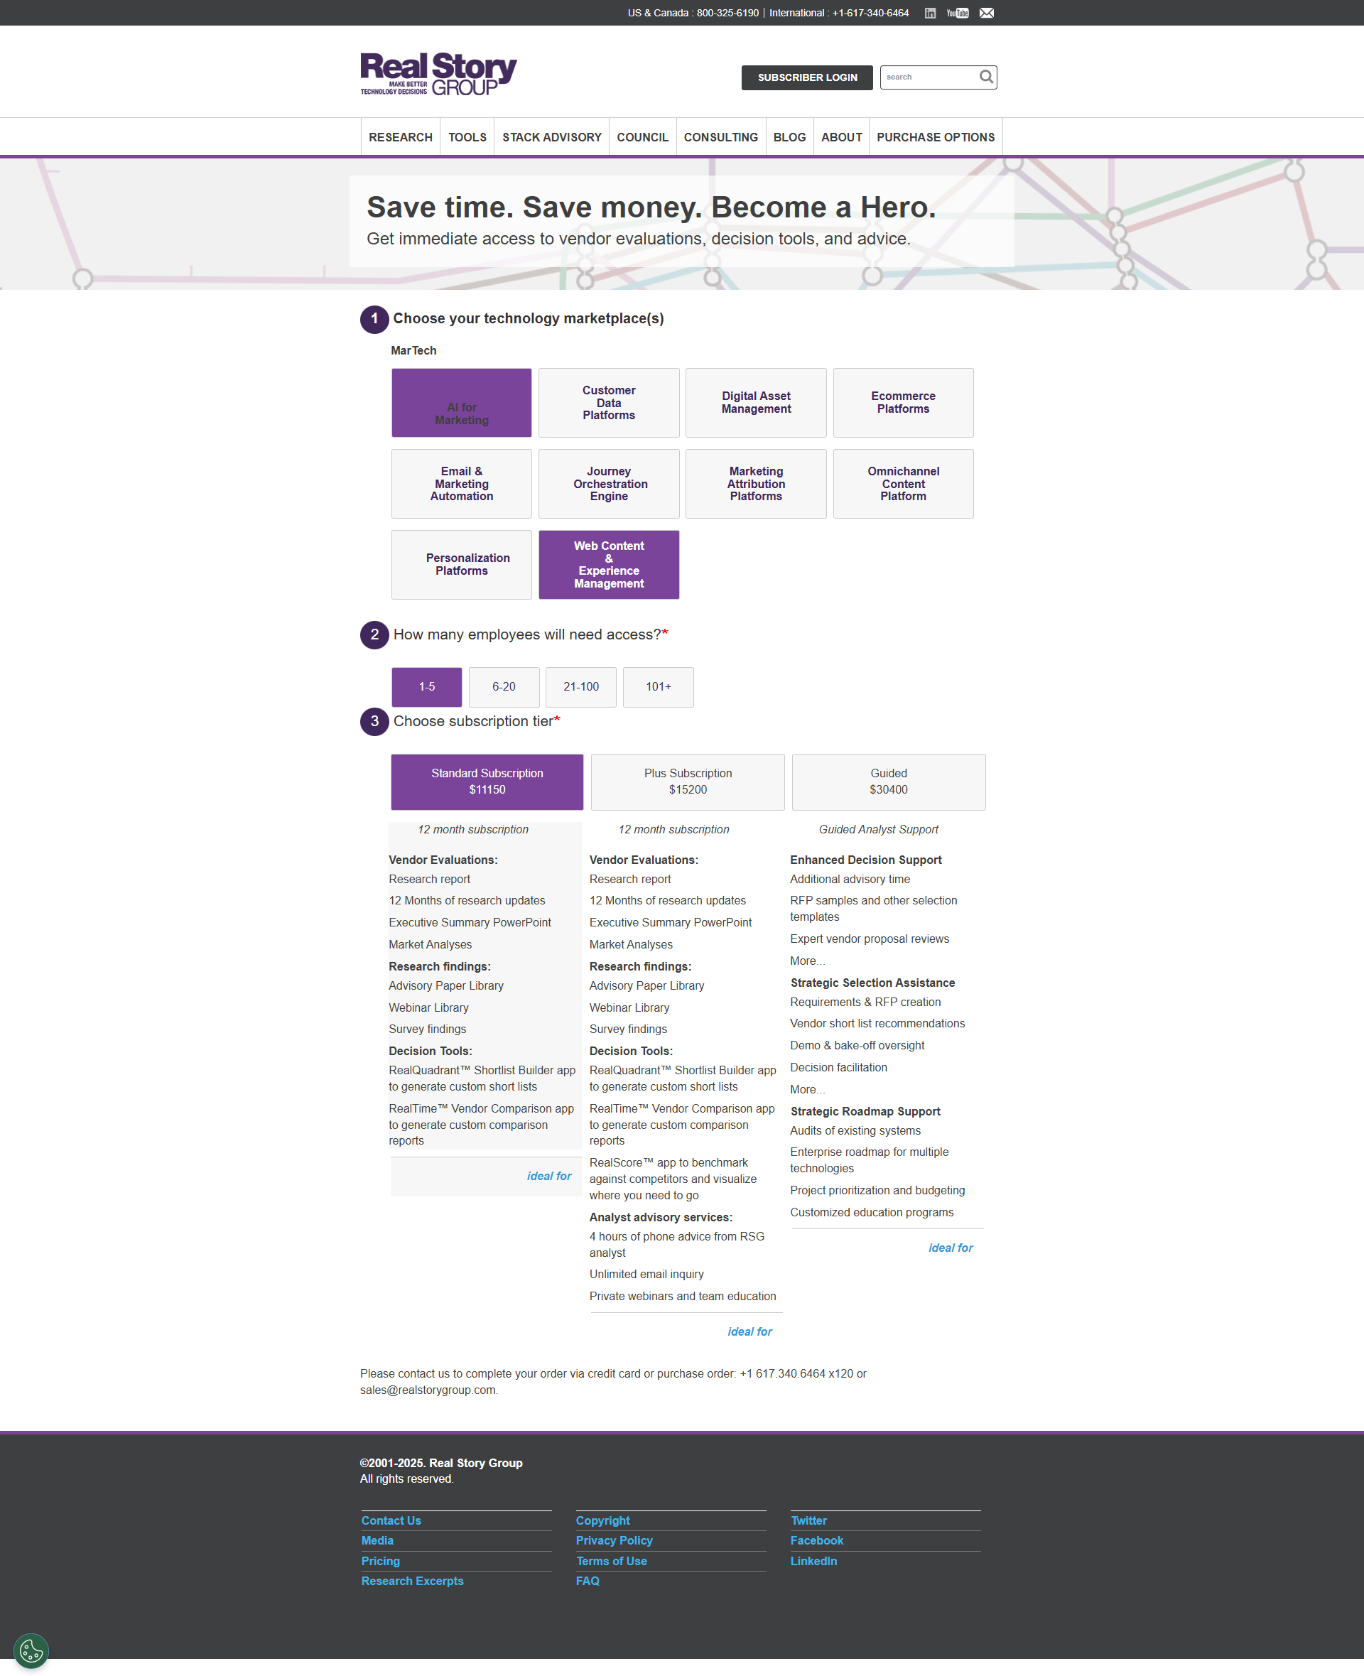Select the Digital Asset Management tile
Image resolution: width=1364 pixels, height=1676 pixels.
pos(756,402)
